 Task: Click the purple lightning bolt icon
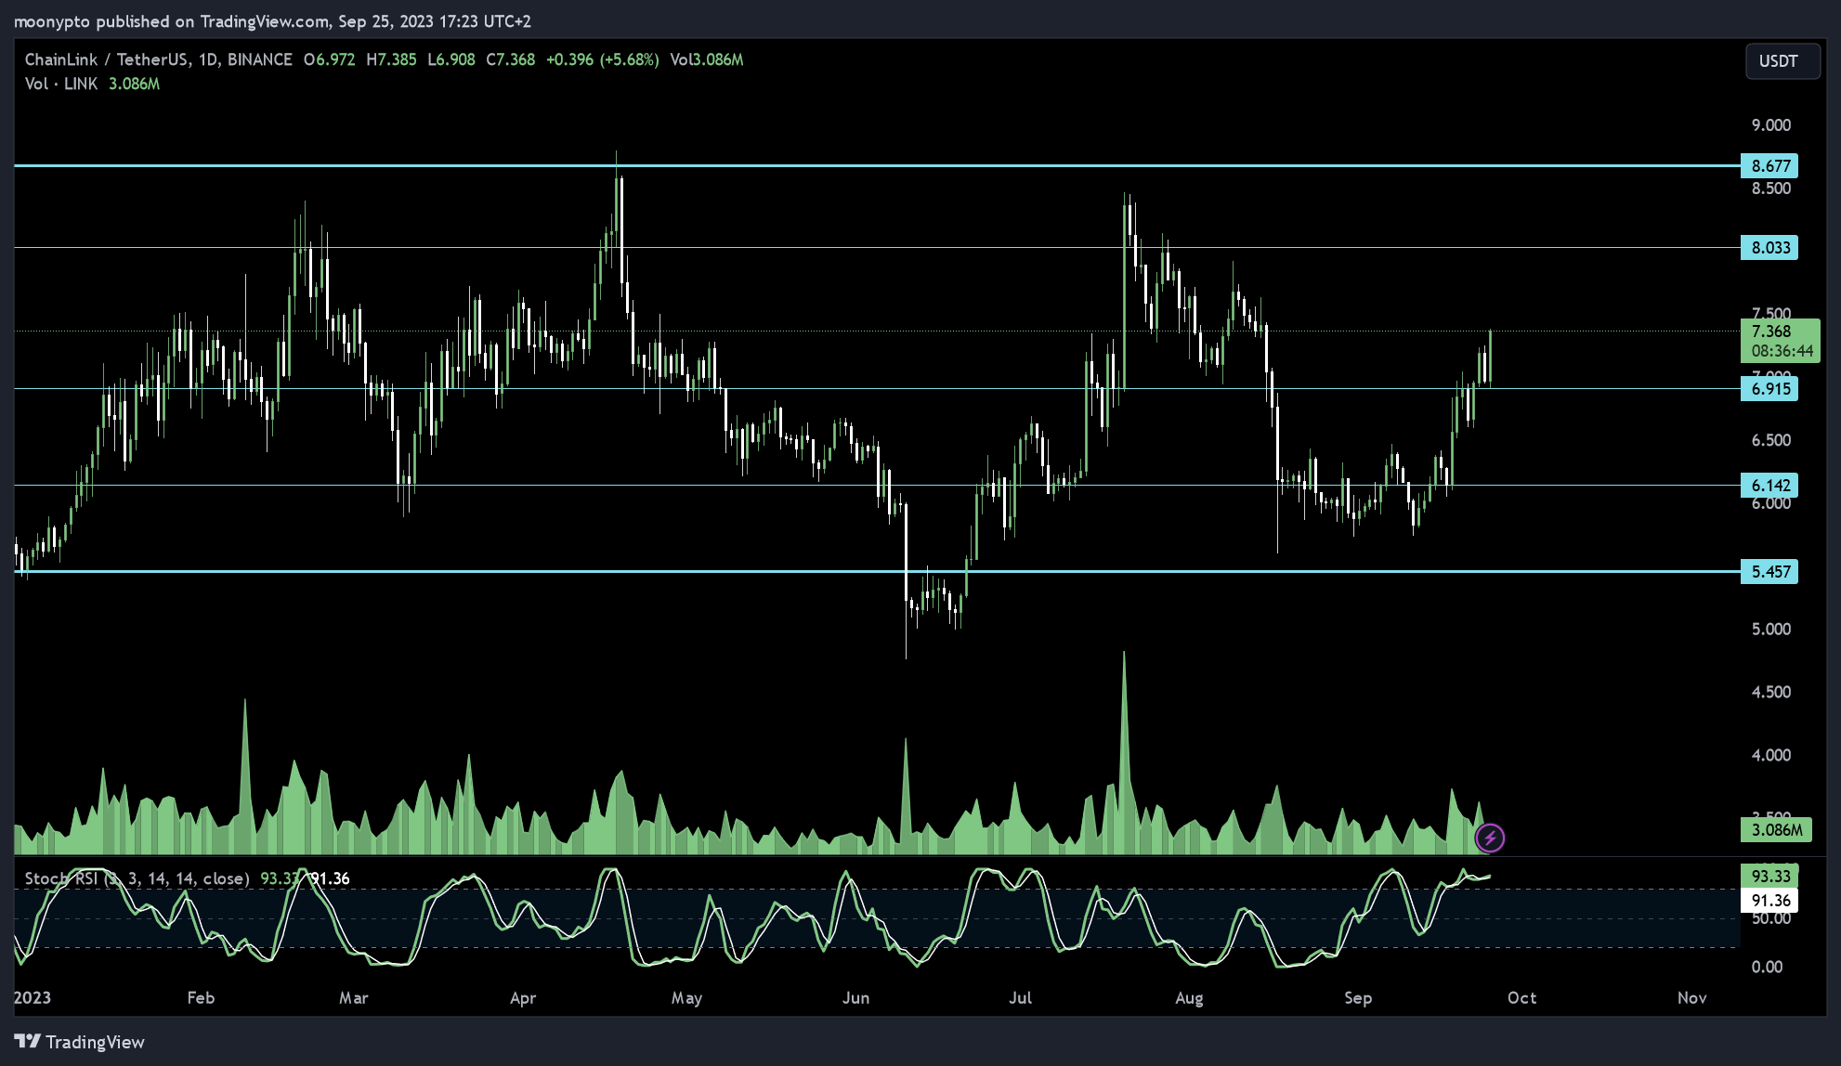point(1490,838)
